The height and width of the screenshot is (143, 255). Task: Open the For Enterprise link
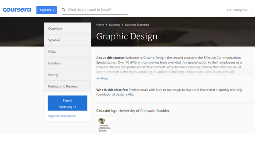click(x=237, y=10)
